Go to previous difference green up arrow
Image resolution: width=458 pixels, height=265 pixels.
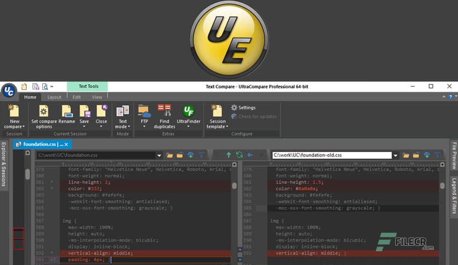228,155
